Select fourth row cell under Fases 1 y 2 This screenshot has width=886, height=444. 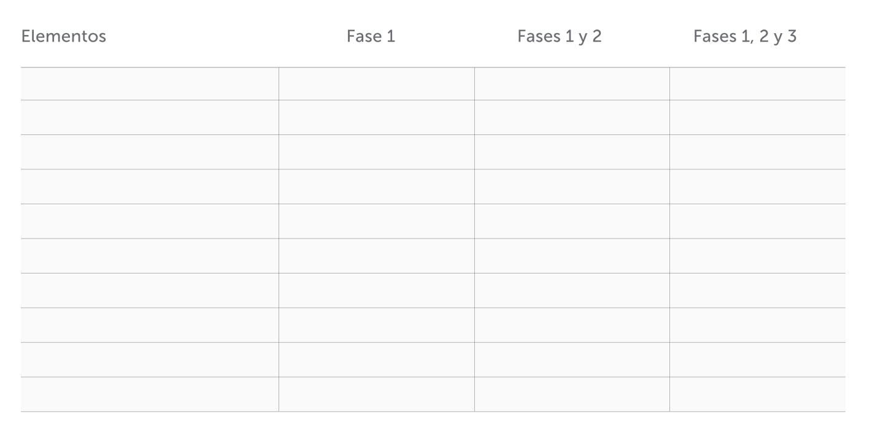coord(572,187)
